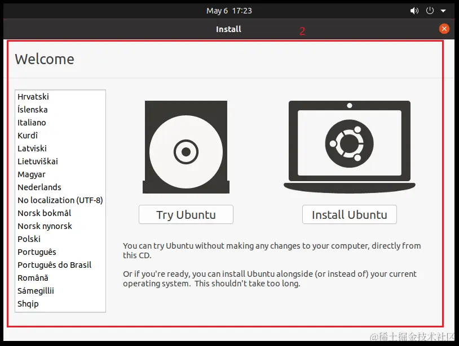Viewport: 459px width, 346px height.
Task: Choose Português do Brasil
Action: [x=60, y=265]
